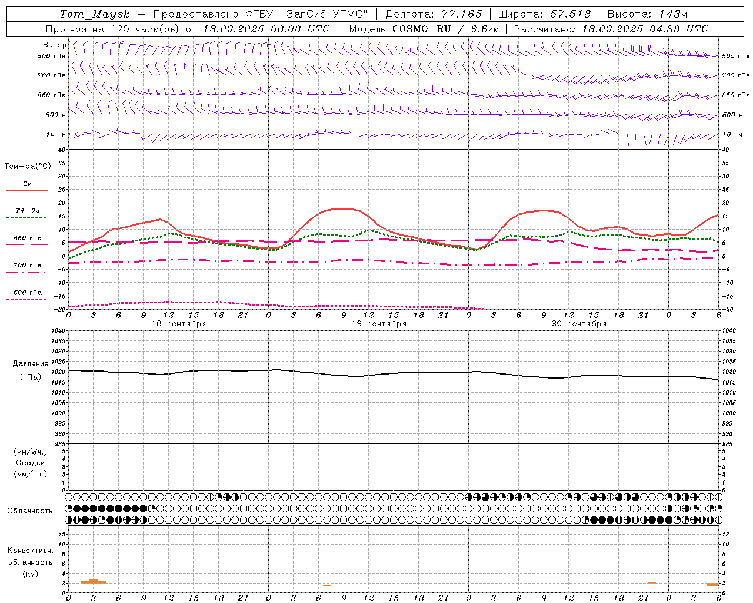Click the 19 сентября date label

tap(379, 324)
